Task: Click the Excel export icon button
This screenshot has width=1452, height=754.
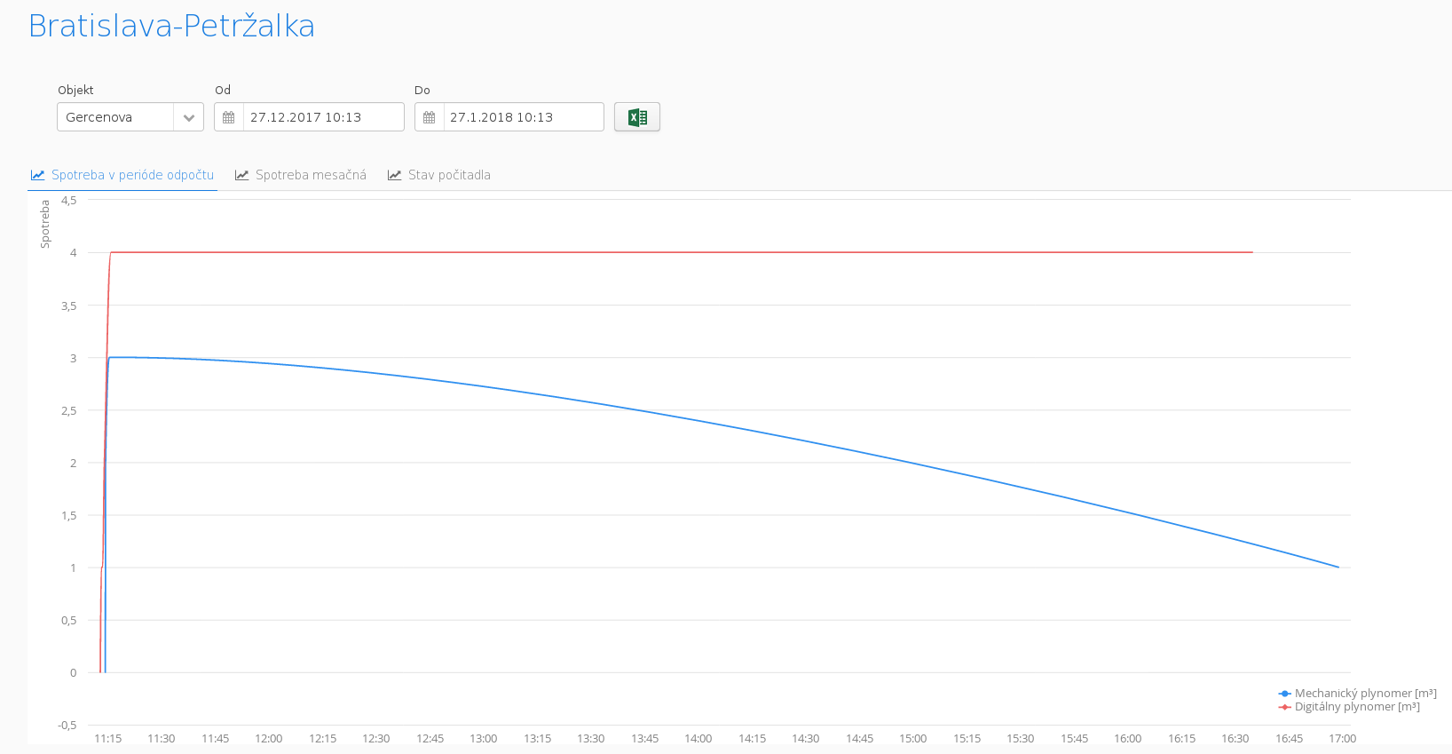Action: pyautogui.click(x=636, y=117)
